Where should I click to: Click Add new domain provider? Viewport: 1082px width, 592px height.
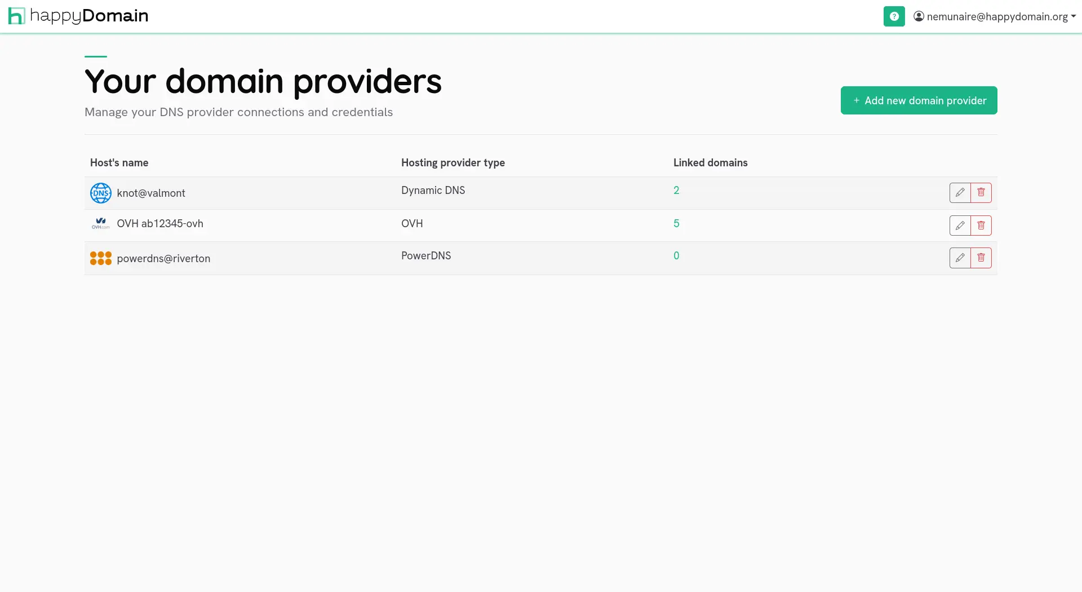919,100
